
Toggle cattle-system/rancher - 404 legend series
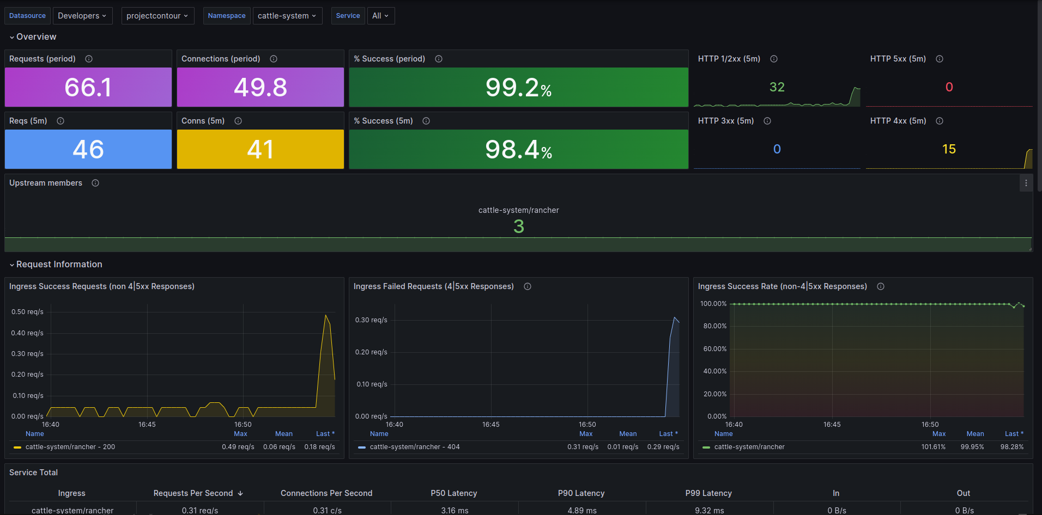[x=415, y=447]
